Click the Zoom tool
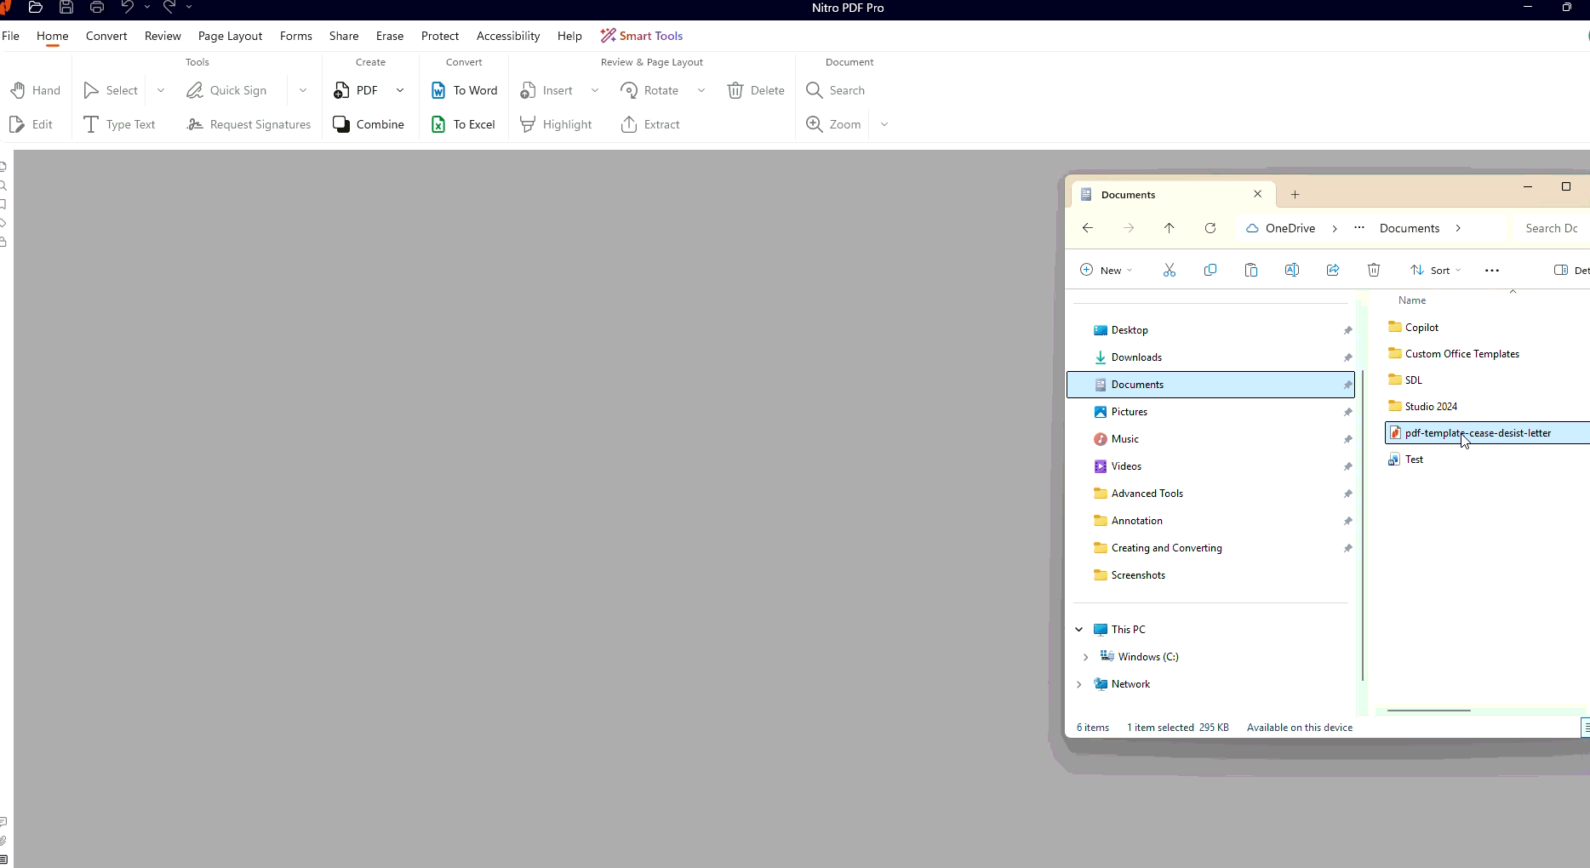1590x868 pixels. (834, 124)
